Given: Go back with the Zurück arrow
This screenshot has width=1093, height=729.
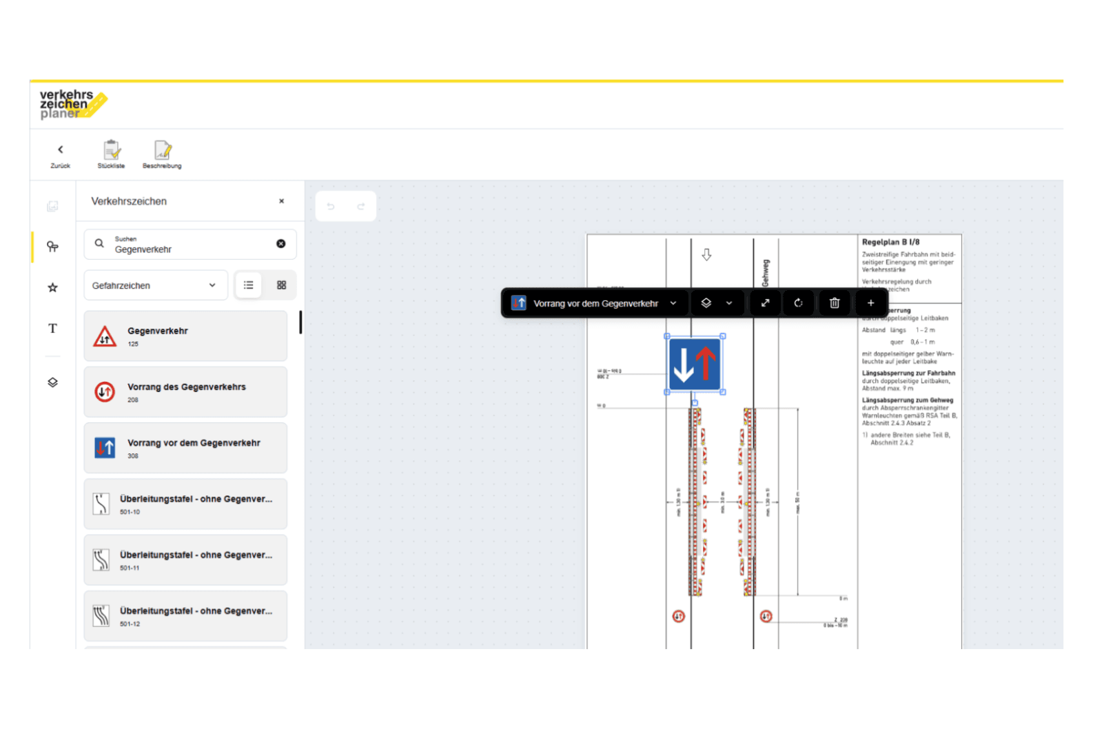Looking at the screenshot, I should [60, 154].
